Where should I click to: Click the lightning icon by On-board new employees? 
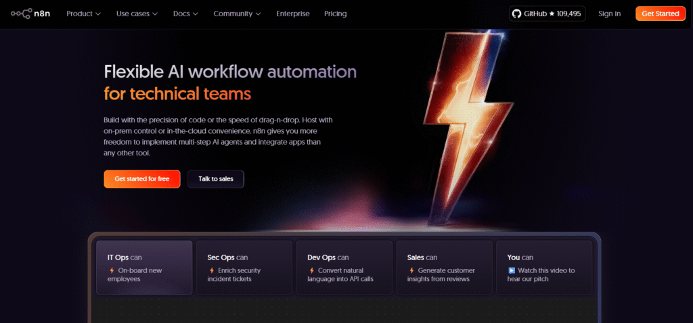112,270
